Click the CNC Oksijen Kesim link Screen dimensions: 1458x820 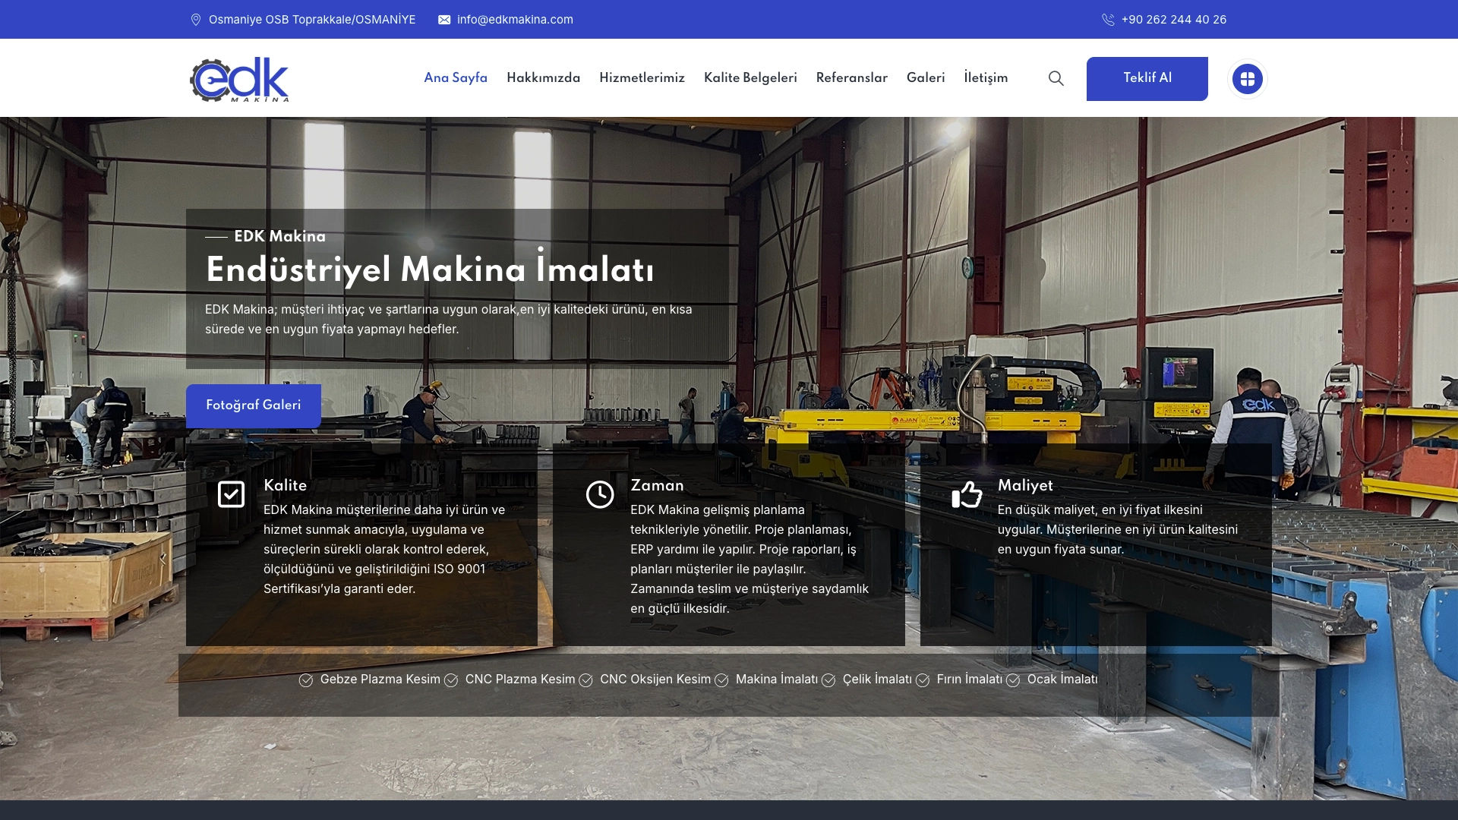coord(655,679)
